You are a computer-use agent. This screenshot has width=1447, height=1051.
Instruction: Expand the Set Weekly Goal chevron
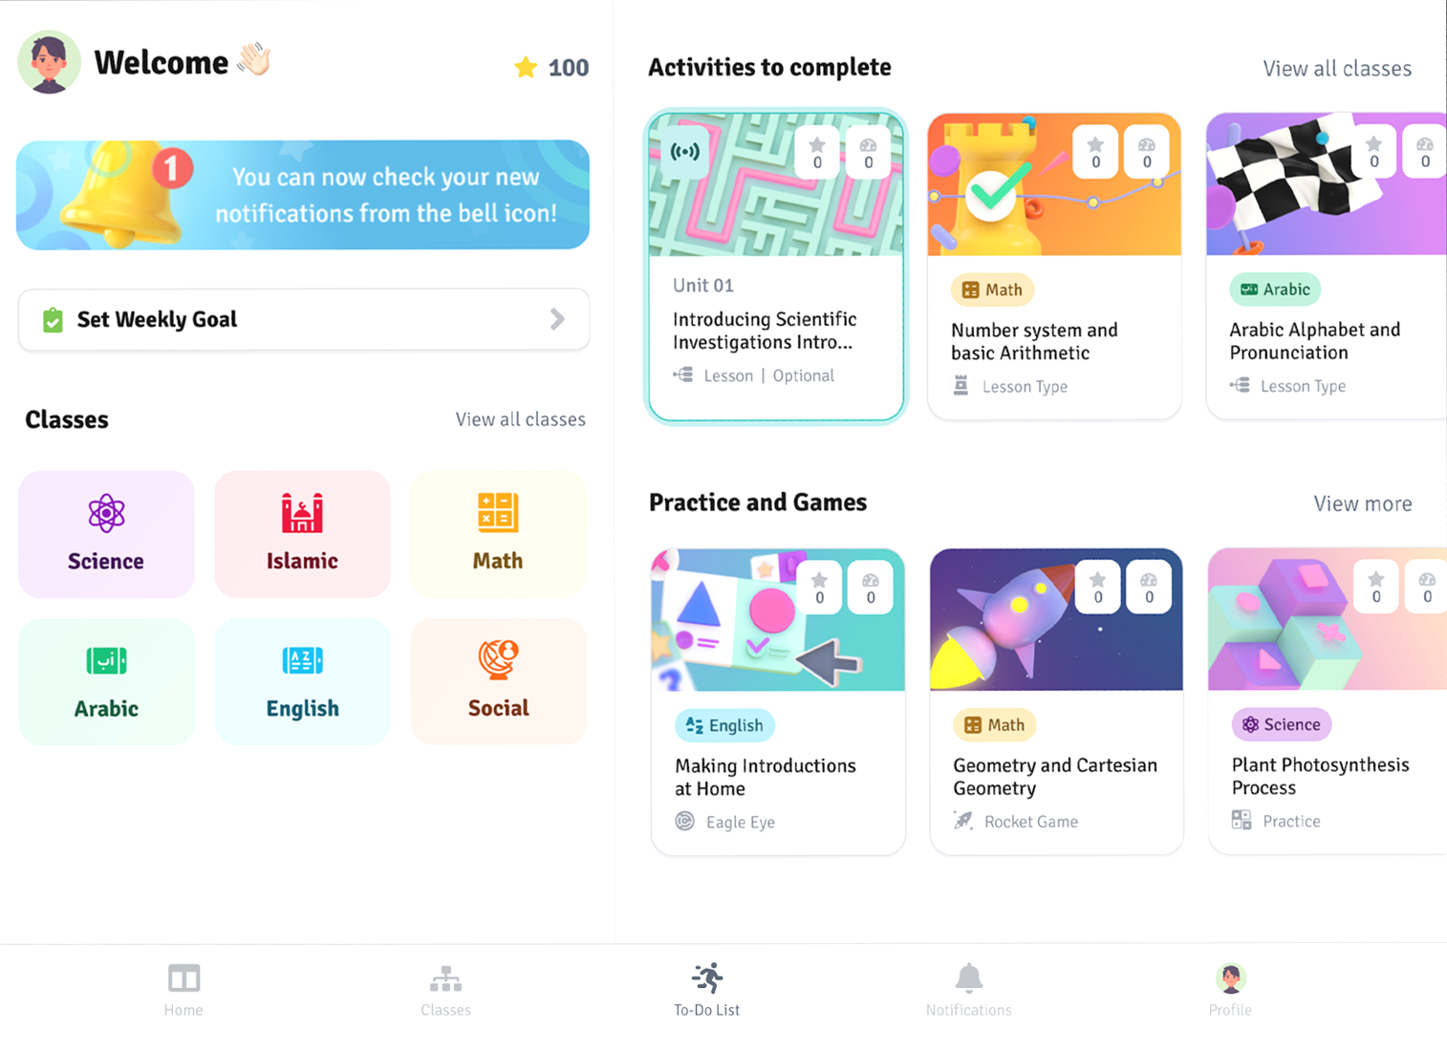(557, 319)
